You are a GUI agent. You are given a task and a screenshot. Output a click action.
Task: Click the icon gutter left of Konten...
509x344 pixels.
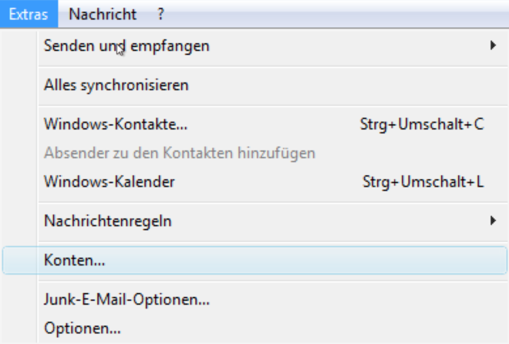tap(22, 261)
